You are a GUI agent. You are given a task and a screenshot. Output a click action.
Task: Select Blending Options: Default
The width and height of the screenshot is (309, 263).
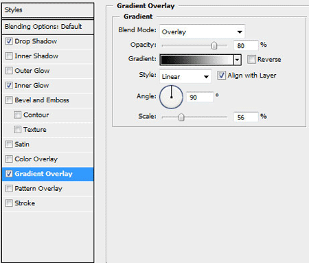point(47,27)
